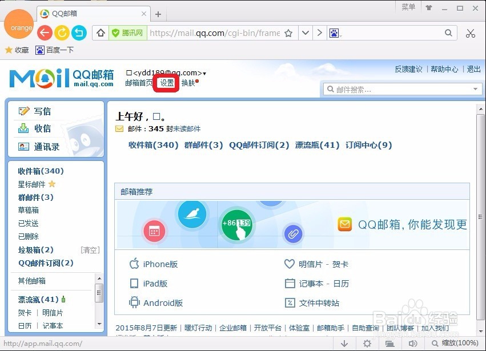The width and height of the screenshot is (486, 351).
Task: Click the blue undo-close-tab button
Action: pyautogui.click(x=79, y=33)
